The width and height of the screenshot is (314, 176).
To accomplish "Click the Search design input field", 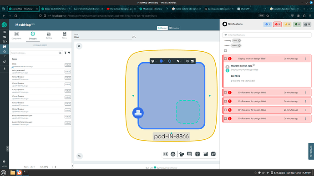I will pos(35,53).
